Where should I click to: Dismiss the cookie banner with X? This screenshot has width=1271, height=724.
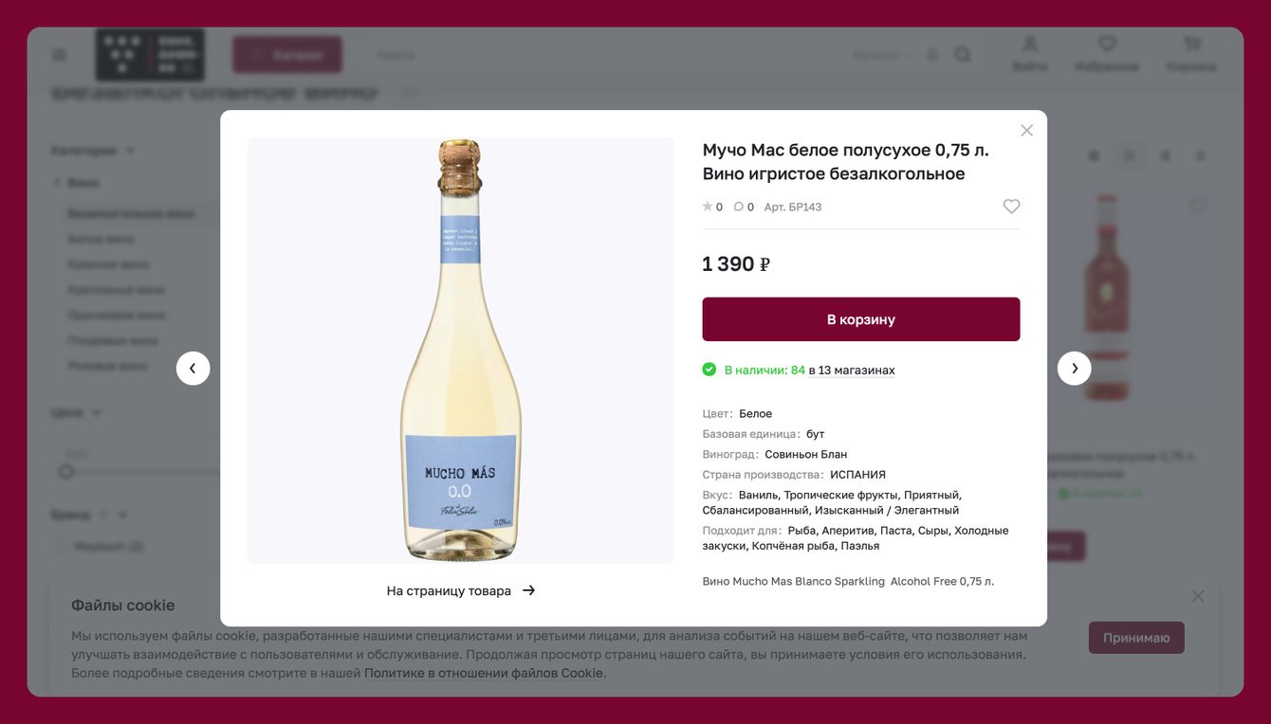1198,596
